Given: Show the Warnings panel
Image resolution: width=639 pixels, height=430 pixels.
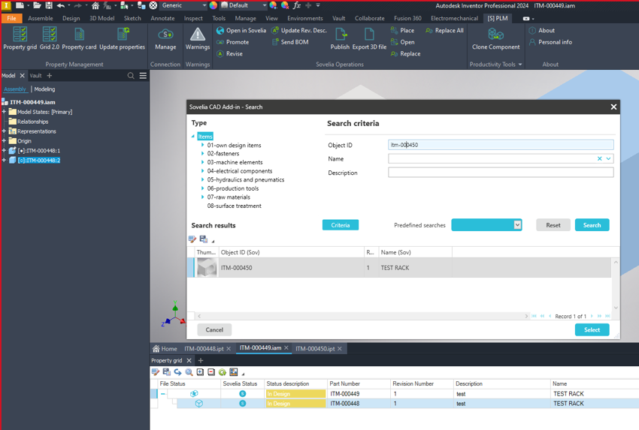Looking at the screenshot, I should (198, 38).
